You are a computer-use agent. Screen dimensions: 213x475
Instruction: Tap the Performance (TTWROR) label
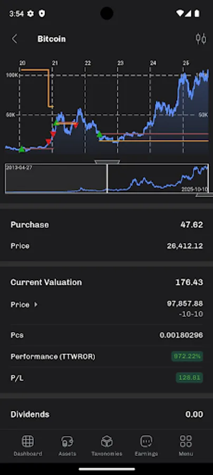coord(53,357)
